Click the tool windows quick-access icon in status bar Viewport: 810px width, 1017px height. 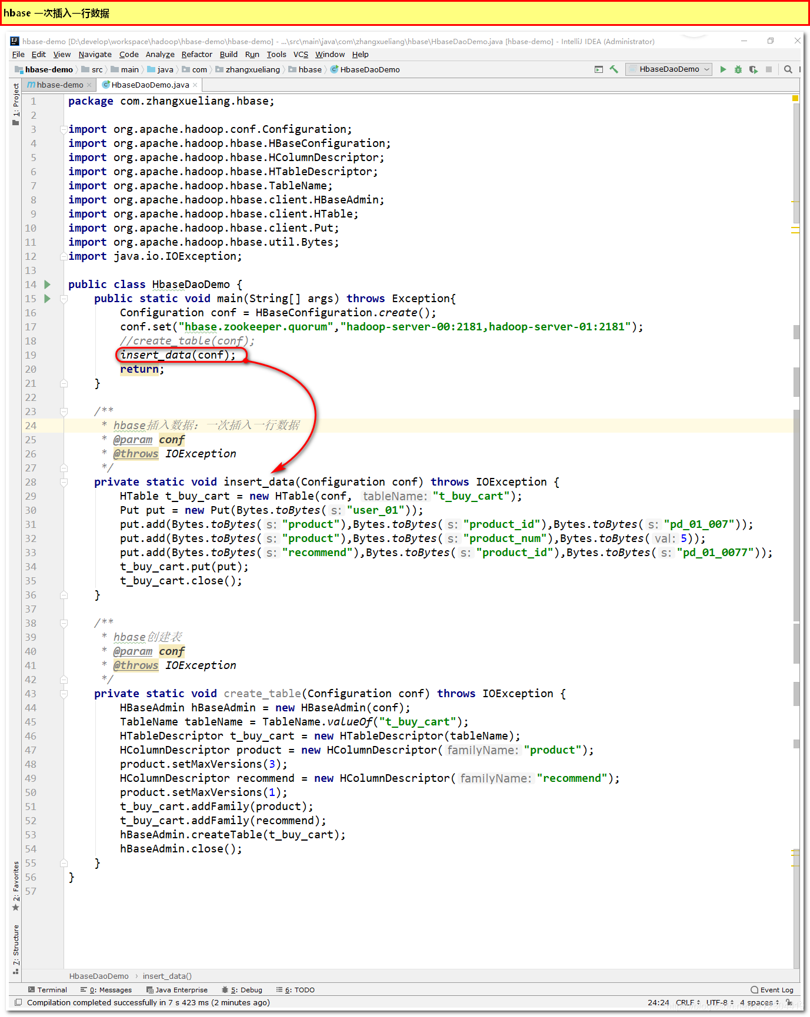(x=18, y=1002)
